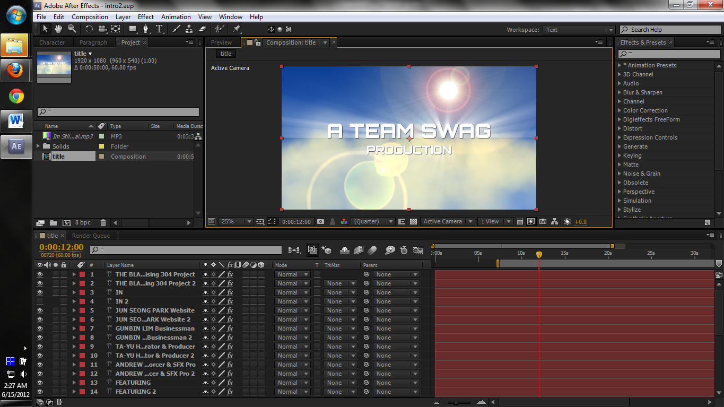This screenshot has width=724, height=407.
Task: Toggle the transparency grid icon
Action: pyautogui.click(x=413, y=221)
